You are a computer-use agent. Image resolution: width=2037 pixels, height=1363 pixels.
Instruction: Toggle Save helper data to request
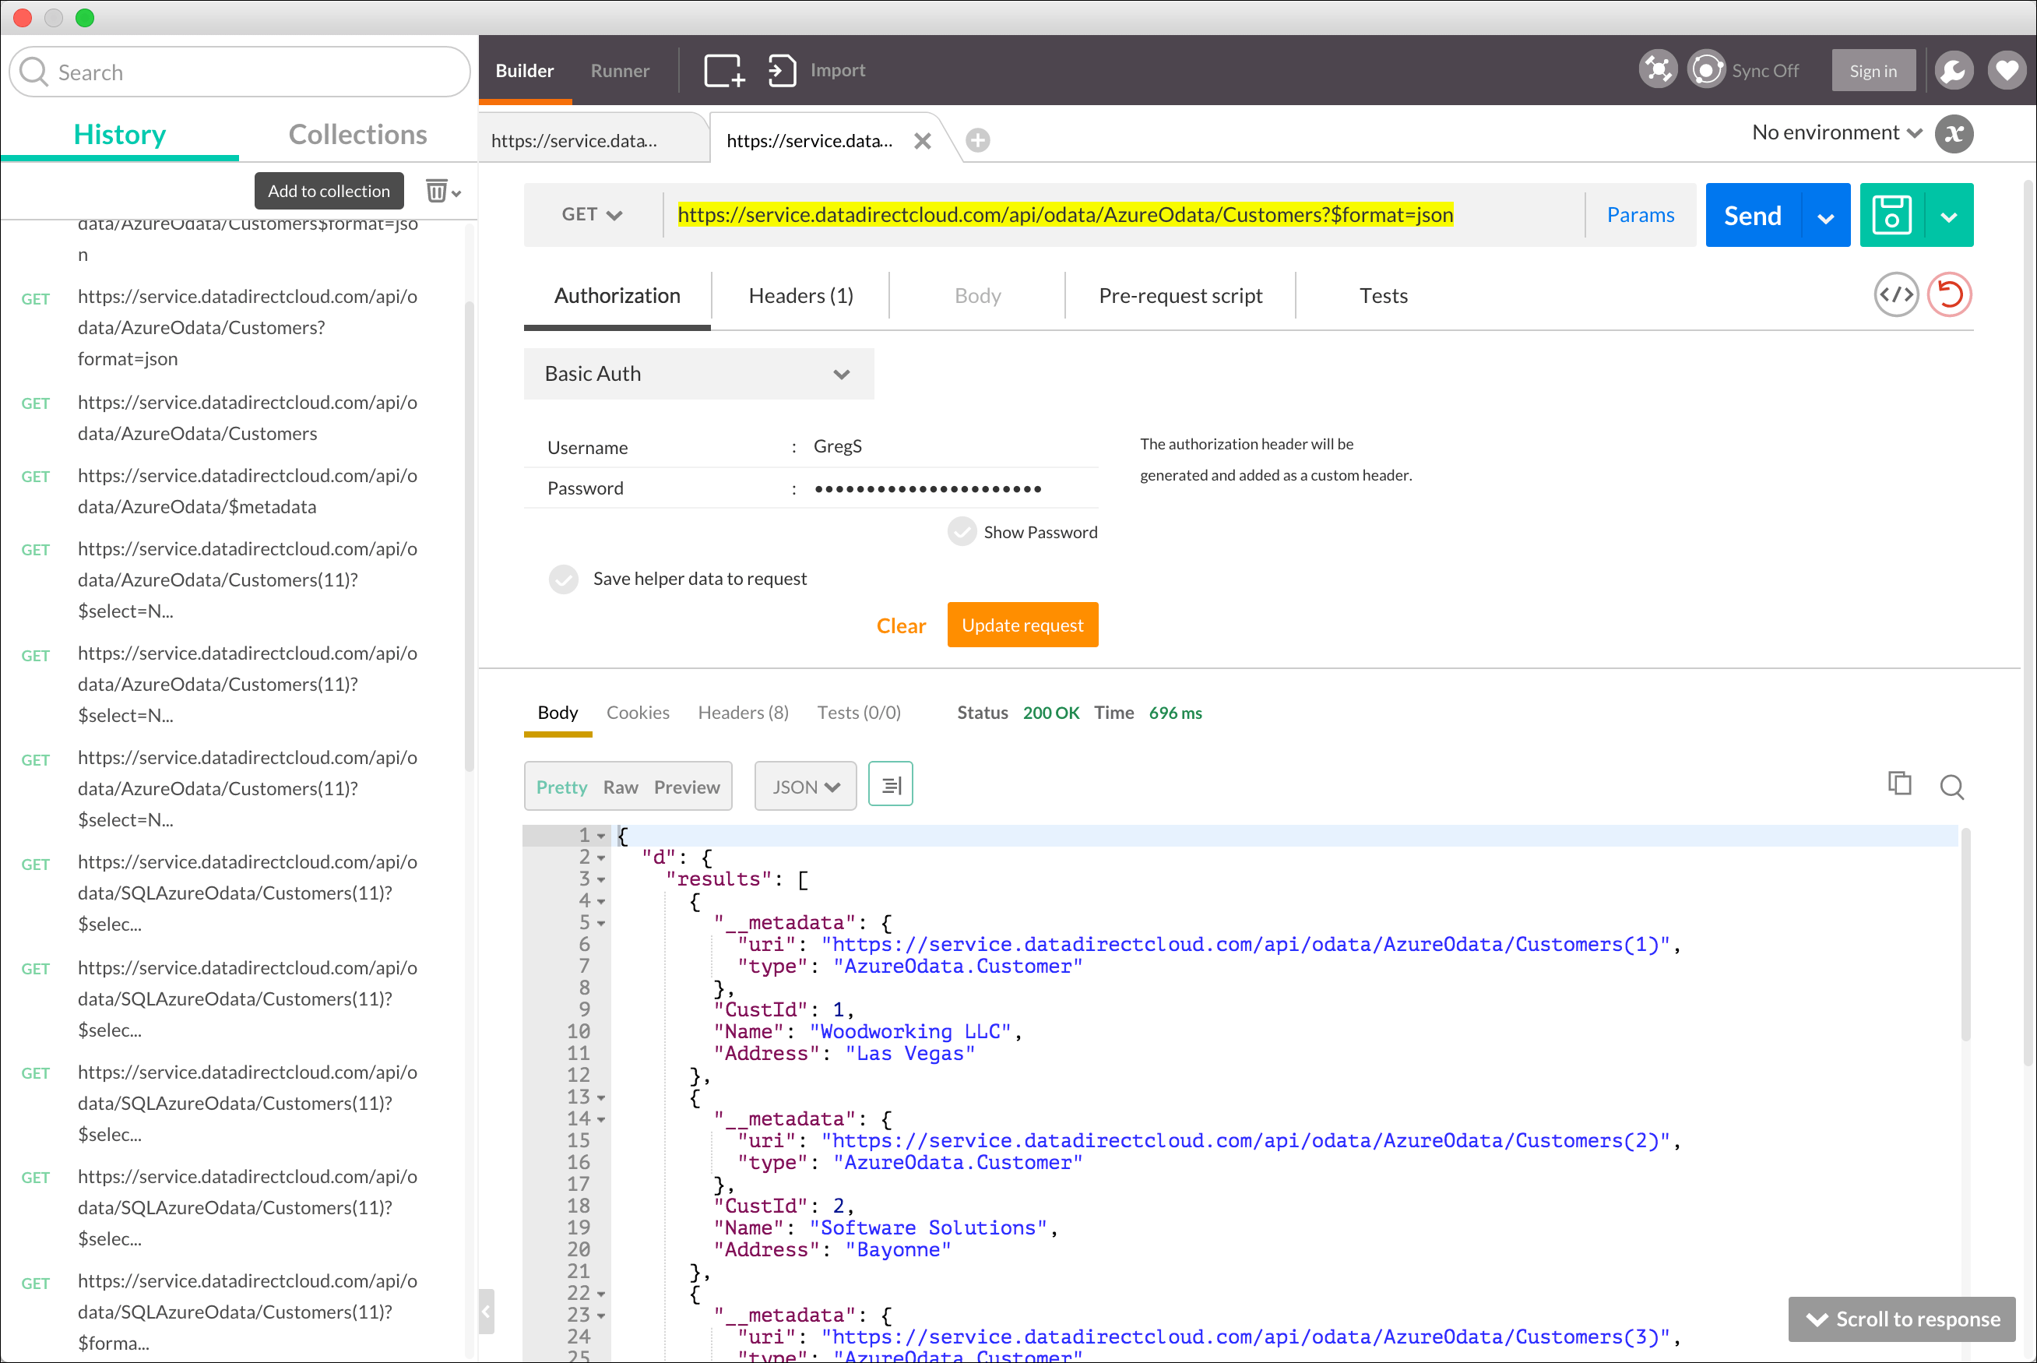point(563,579)
